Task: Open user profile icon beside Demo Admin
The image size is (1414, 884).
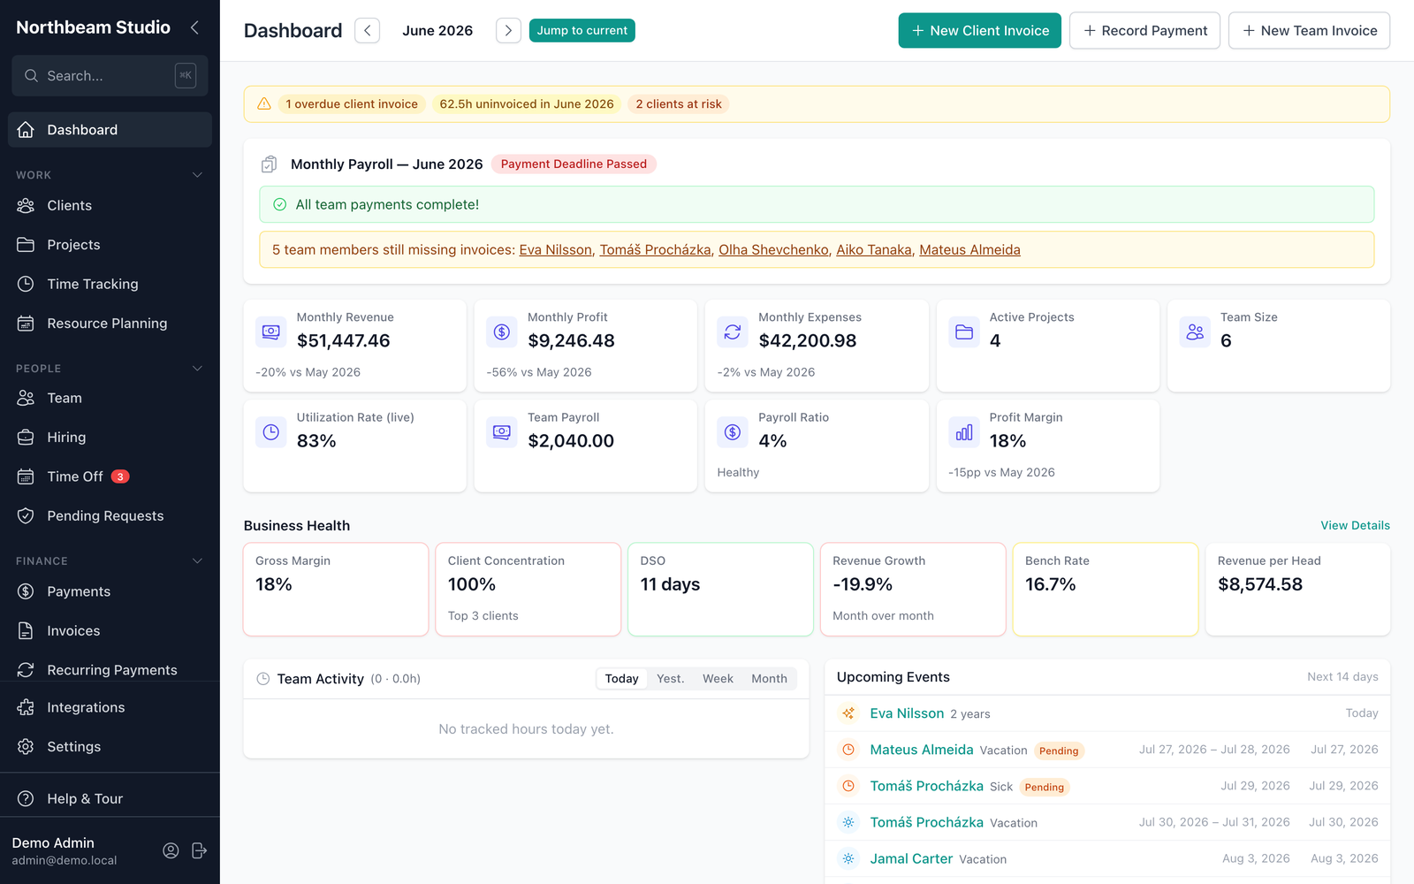Action: [171, 850]
